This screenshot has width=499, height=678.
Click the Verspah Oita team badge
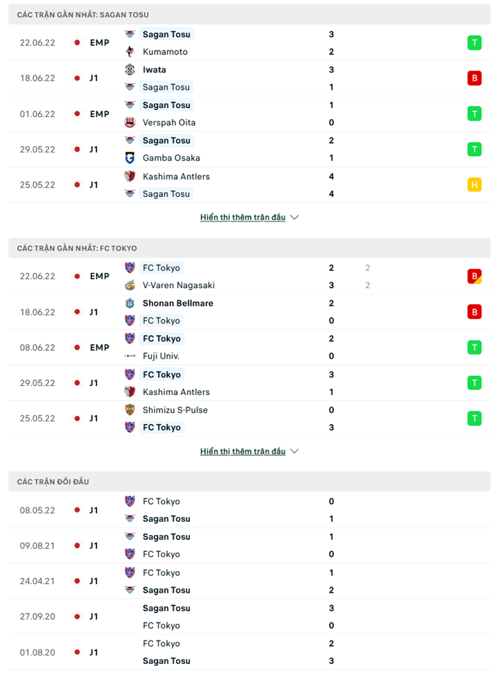pos(130,122)
